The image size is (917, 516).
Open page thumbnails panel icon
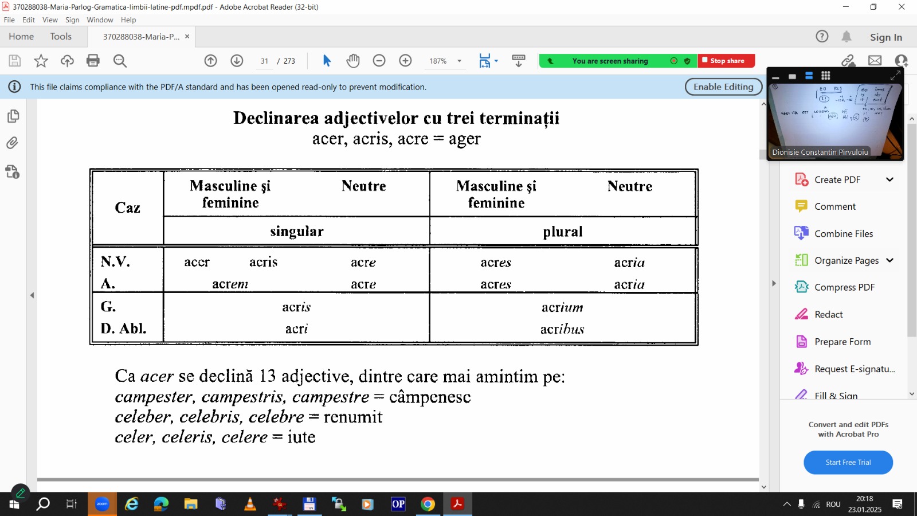13,116
